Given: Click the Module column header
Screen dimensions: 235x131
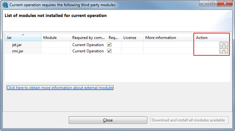Looking at the screenshot, I should click(55, 38).
